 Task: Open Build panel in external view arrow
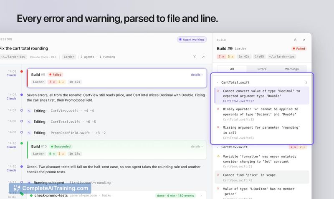(x=304, y=40)
